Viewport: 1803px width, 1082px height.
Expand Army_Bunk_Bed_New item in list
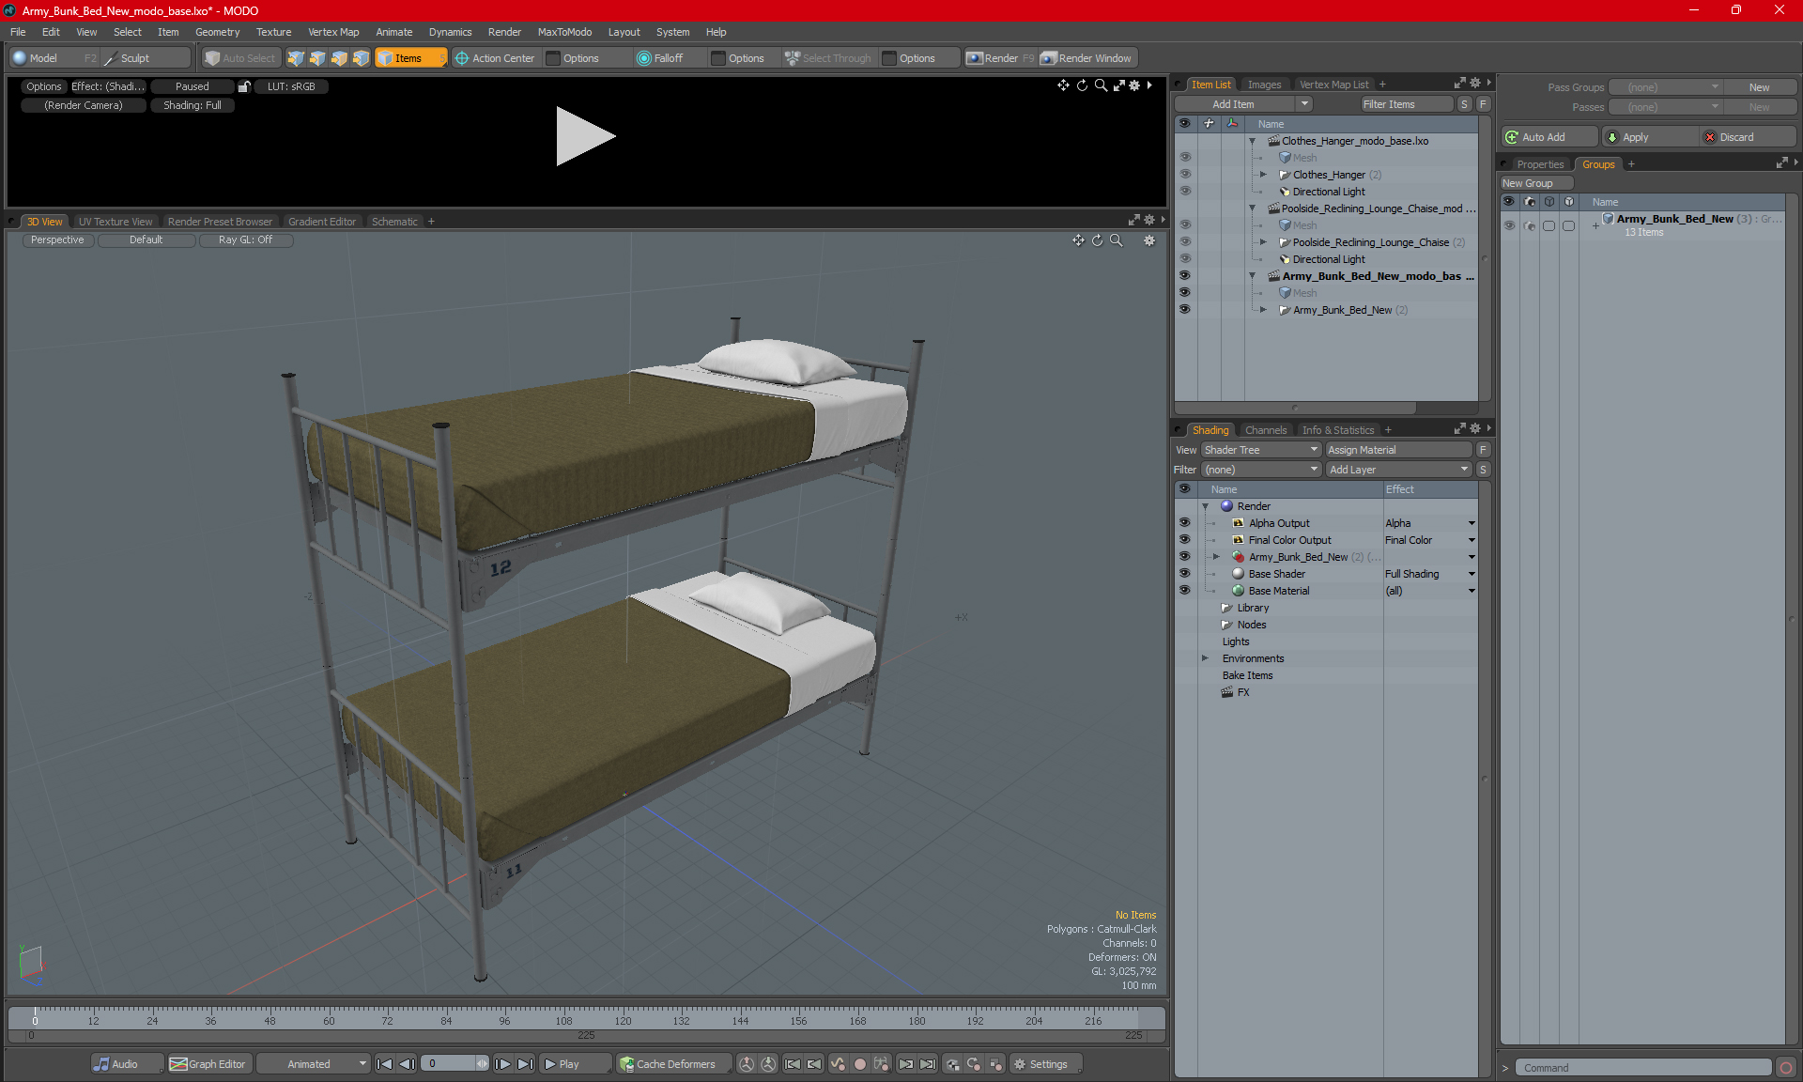coord(1263,310)
